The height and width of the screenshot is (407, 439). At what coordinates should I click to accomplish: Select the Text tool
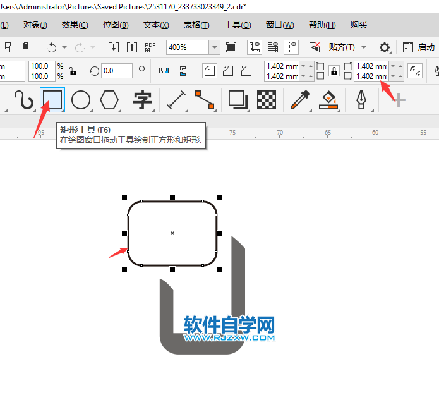tap(143, 100)
